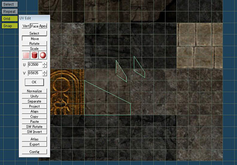Viewport: 237px width, 165px height.
Task: Choose the cylinder projection icon
Action: point(34,55)
